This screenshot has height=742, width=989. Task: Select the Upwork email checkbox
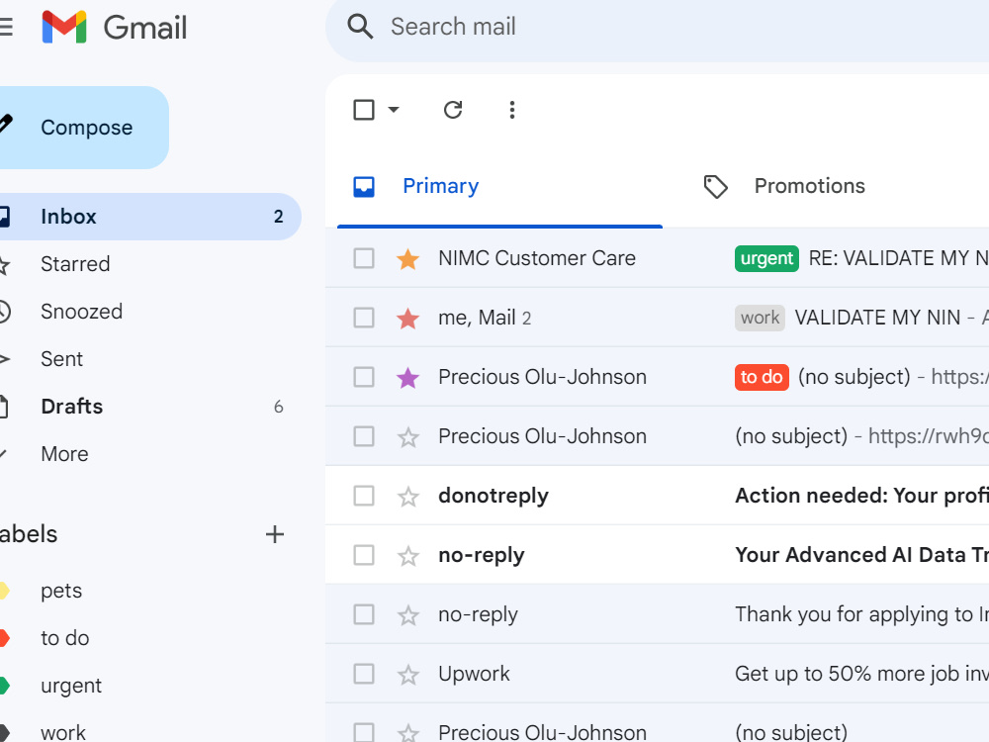[x=364, y=674]
